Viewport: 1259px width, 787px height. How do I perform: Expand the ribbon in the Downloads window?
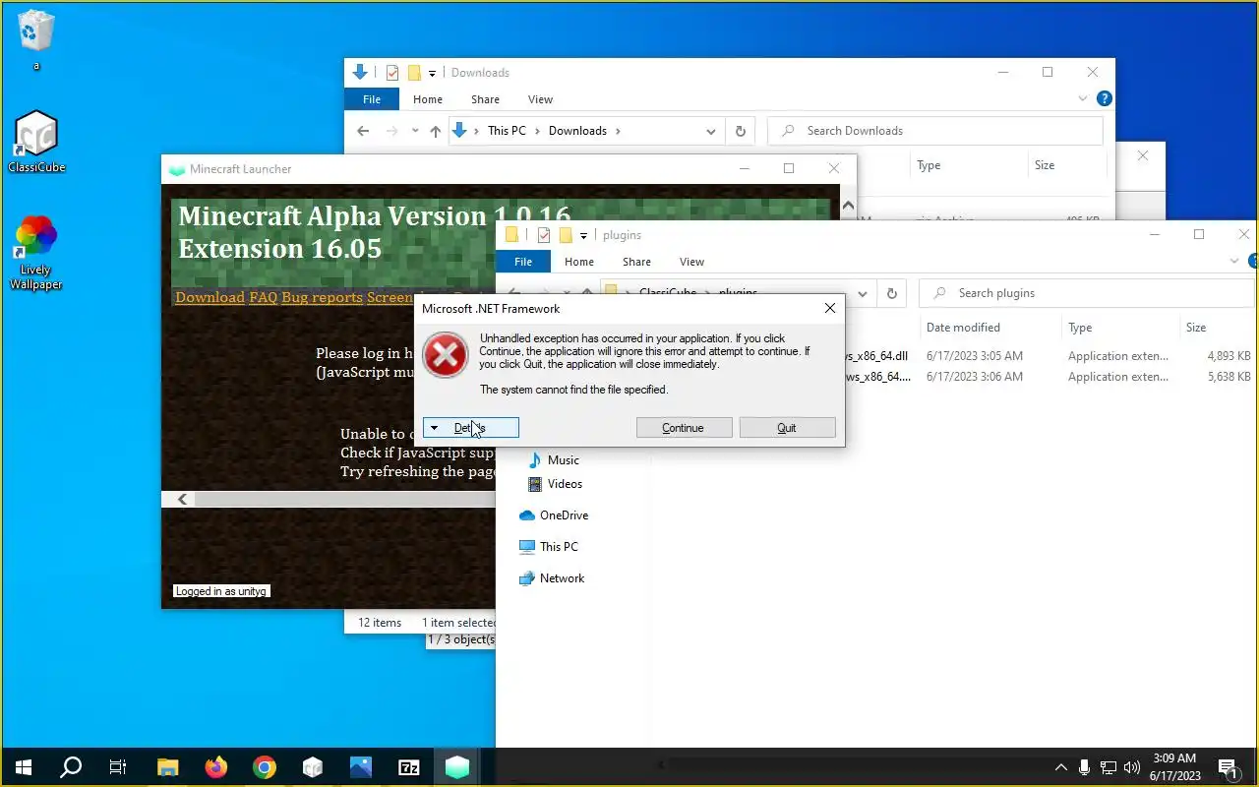[1084, 99]
